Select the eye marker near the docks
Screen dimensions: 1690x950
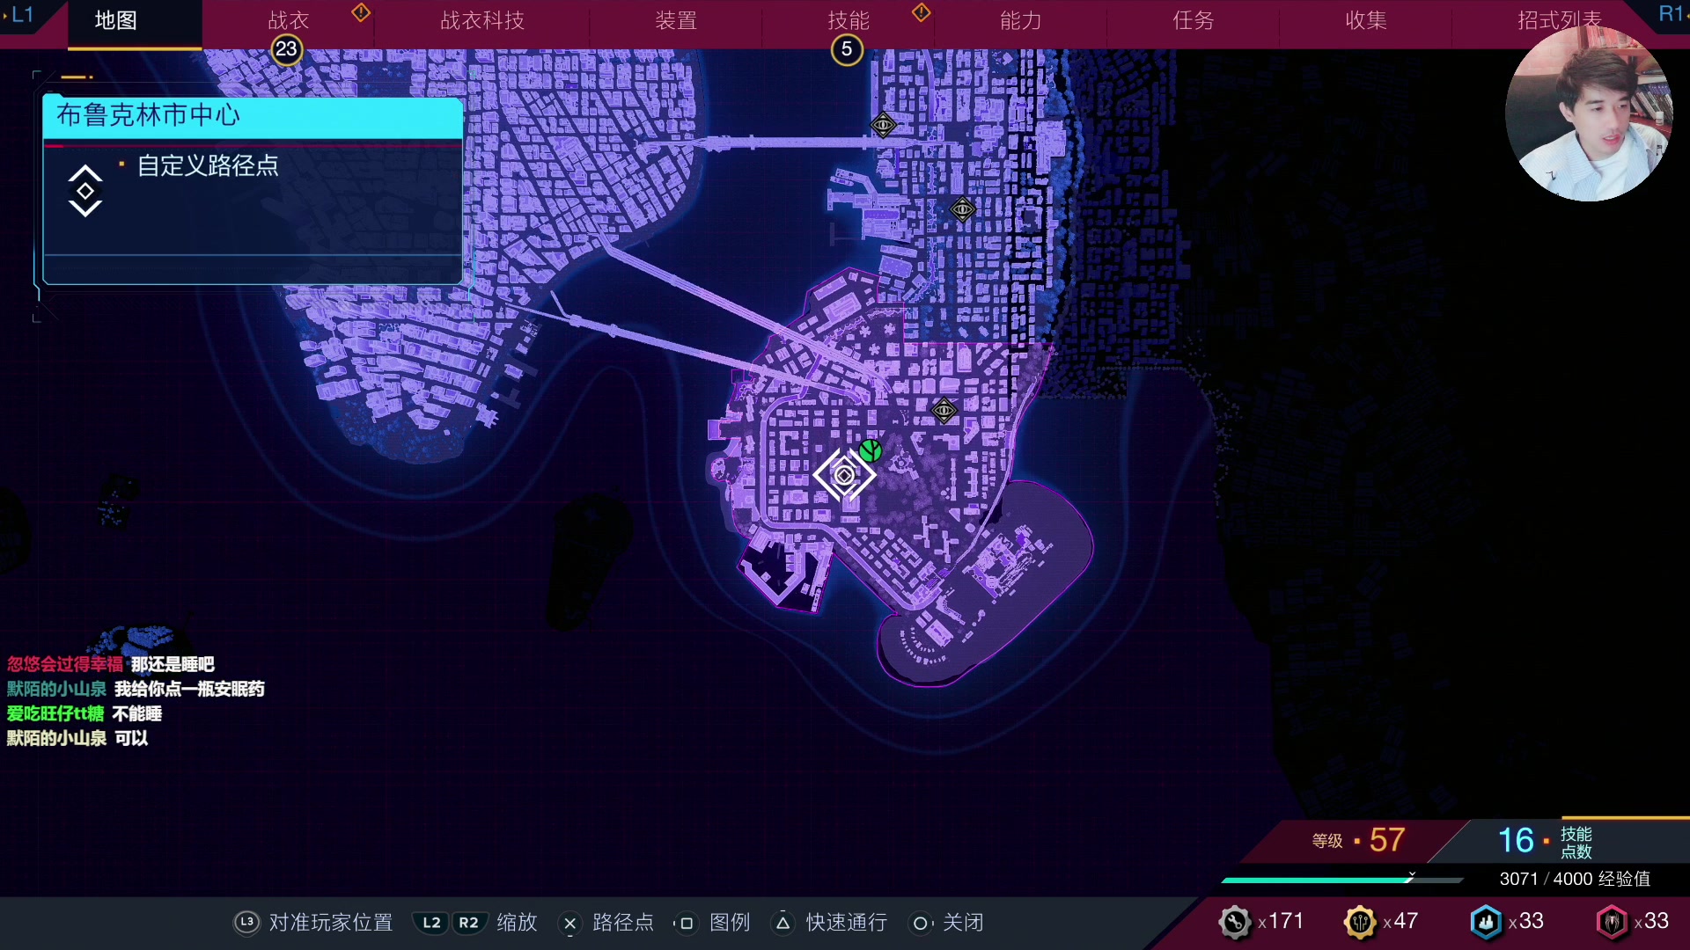click(x=962, y=209)
